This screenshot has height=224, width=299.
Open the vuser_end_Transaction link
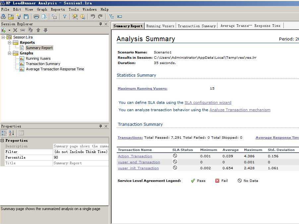click(x=139, y=162)
